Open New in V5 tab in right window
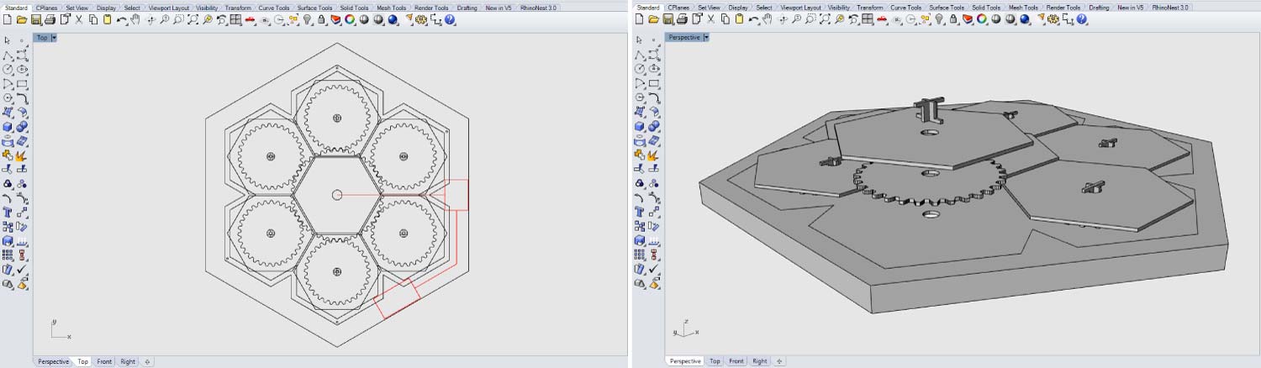 click(x=1130, y=8)
